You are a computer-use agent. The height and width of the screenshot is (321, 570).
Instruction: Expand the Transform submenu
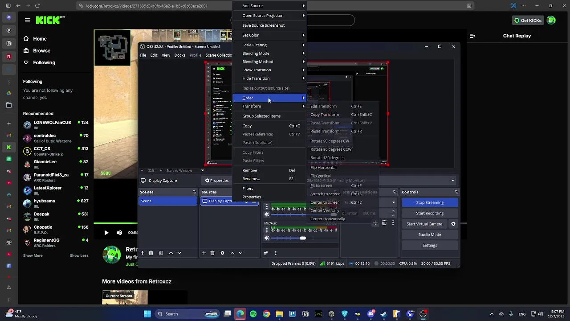click(269, 106)
